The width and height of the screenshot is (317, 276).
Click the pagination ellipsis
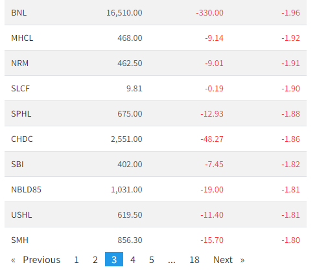click(x=172, y=259)
